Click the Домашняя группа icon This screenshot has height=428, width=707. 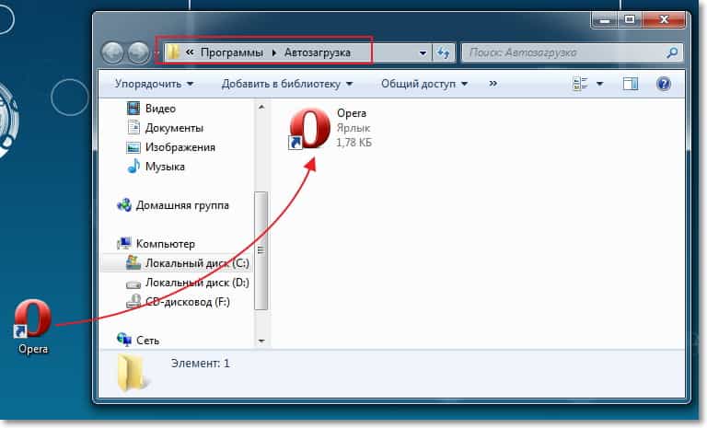point(124,205)
